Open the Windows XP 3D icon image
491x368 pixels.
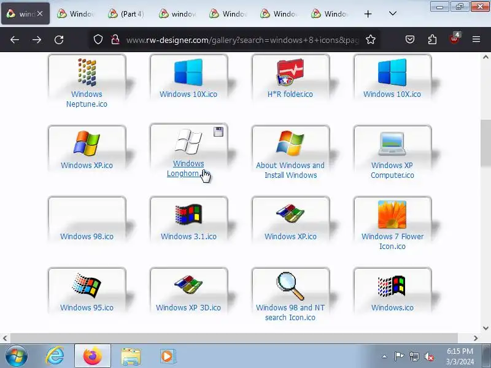[x=188, y=284]
